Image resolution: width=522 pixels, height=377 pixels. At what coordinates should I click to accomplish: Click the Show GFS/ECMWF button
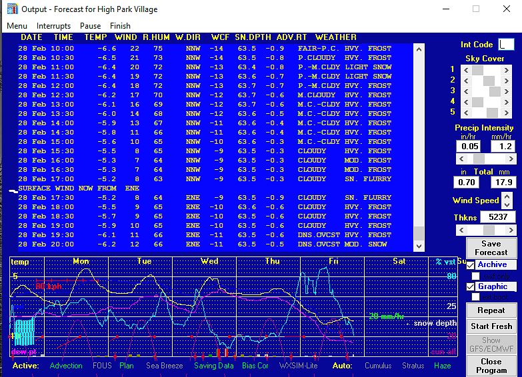point(491,344)
